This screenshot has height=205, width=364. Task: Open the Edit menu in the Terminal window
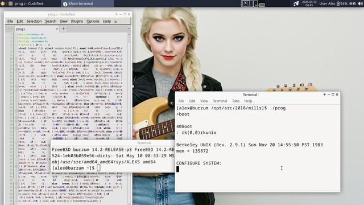pos(192,101)
